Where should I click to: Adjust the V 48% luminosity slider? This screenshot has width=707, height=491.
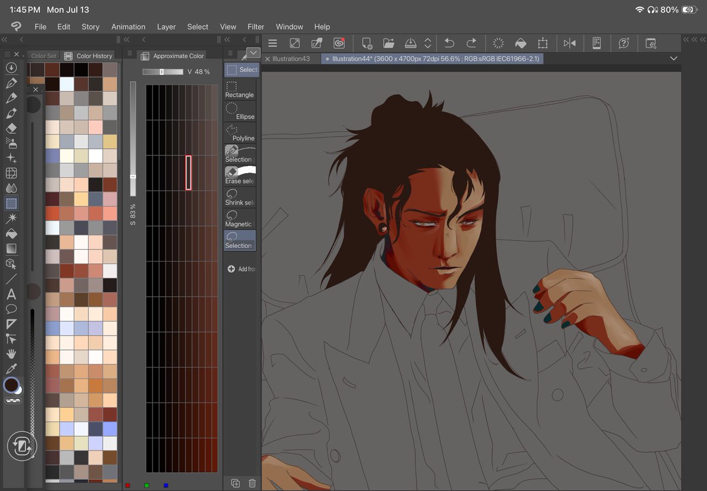[163, 72]
